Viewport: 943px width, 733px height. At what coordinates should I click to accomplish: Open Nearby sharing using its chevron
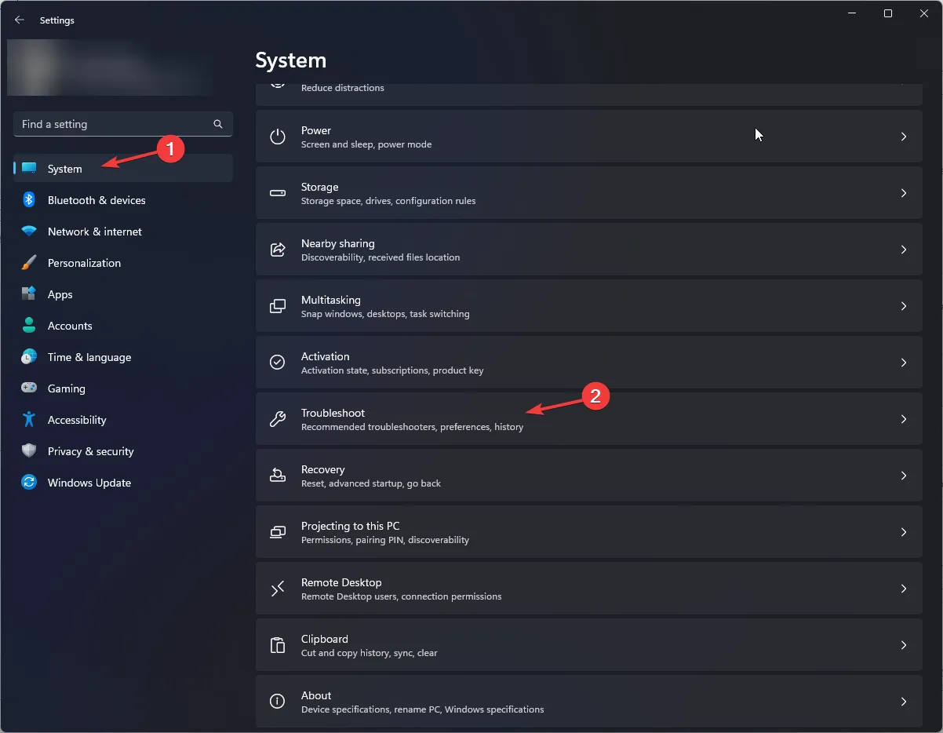tap(904, 250)
